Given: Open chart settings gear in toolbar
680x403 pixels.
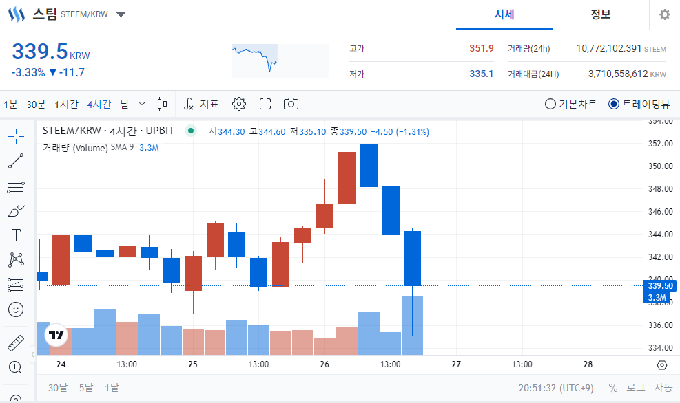Looking at the screenshot, I should (x=239, y=104).
